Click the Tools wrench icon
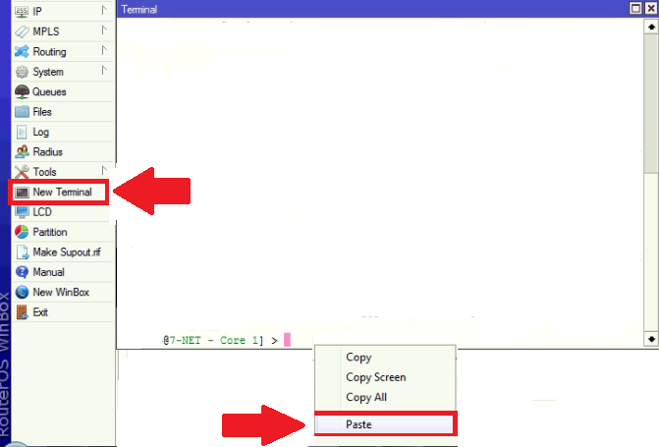 click(22, 172)
